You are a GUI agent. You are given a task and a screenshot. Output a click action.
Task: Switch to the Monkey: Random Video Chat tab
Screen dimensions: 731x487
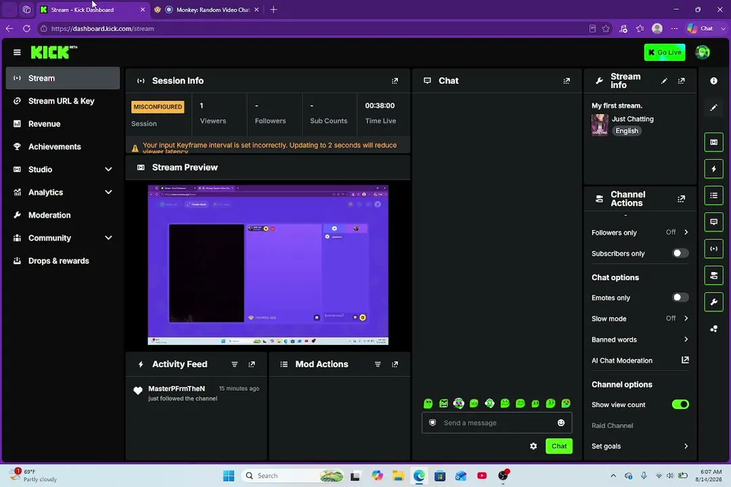pyautogui.click(x=206, y=9)
